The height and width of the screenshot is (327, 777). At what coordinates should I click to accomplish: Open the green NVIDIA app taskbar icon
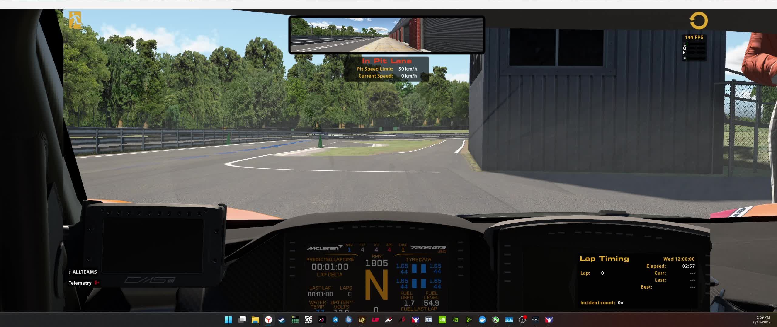click(442, 320)
